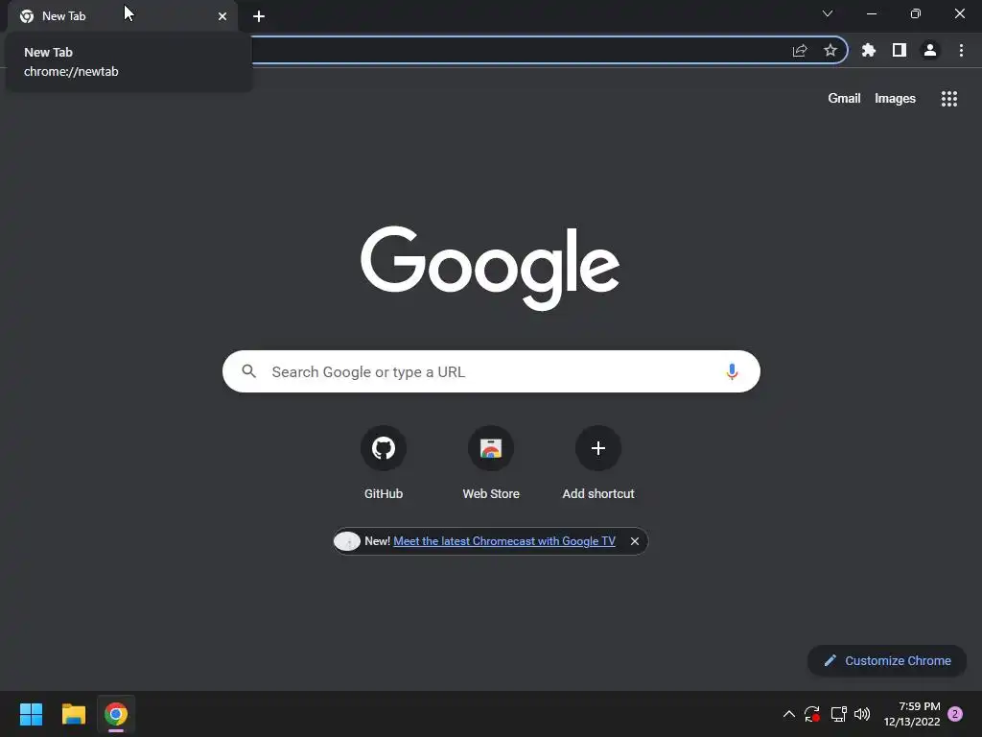Open the Images link

coord(895,99)
